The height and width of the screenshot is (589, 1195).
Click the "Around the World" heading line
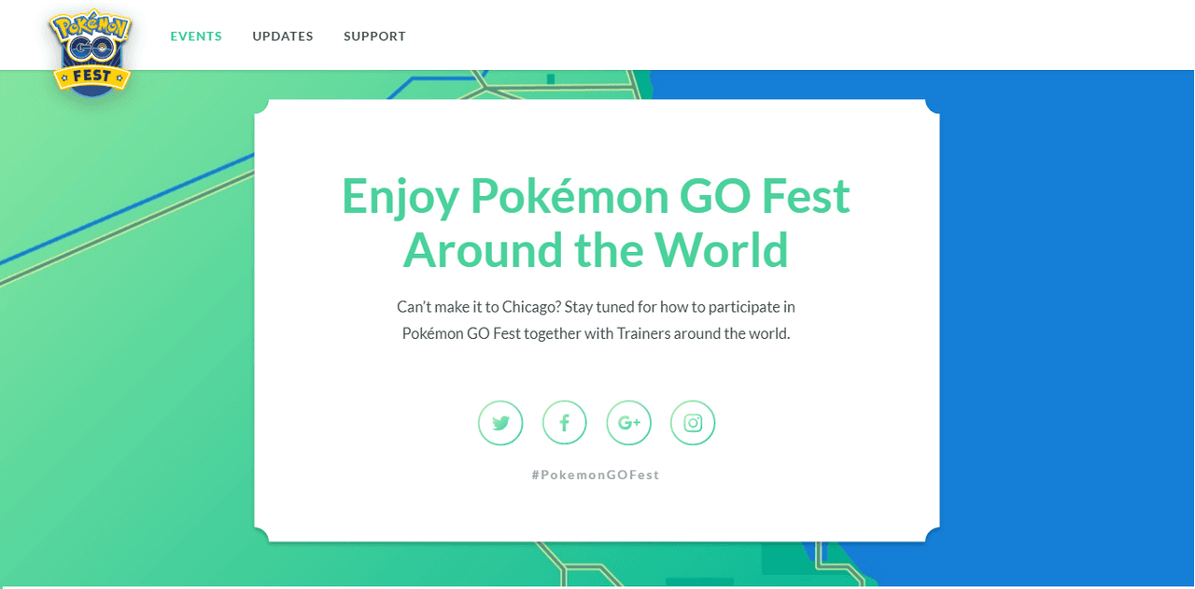coord(596,250)
